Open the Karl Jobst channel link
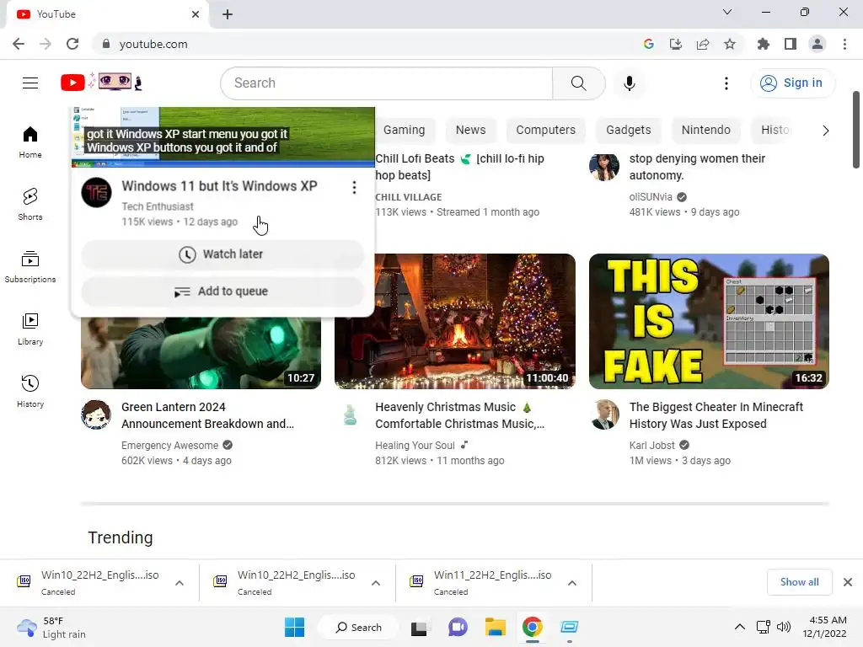Viewport: 863px width, 647px height. tap(651, 445)
